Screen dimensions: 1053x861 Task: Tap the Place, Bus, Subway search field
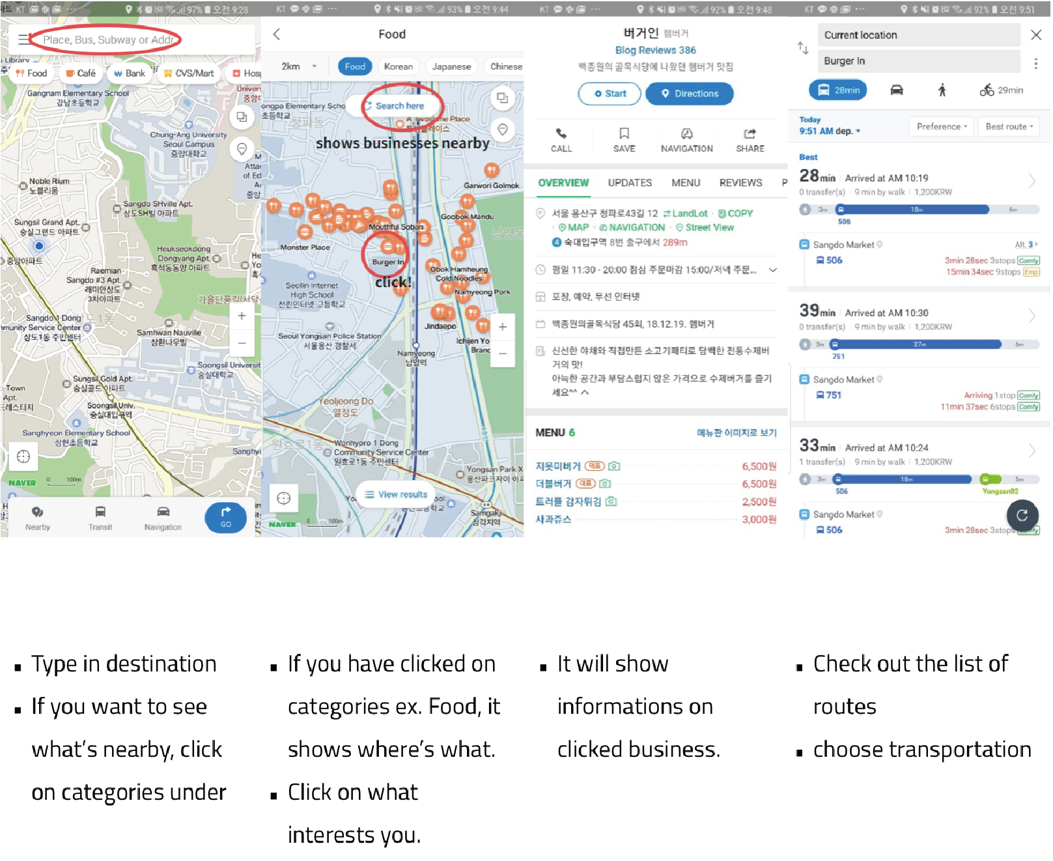[x=108, y=40]
